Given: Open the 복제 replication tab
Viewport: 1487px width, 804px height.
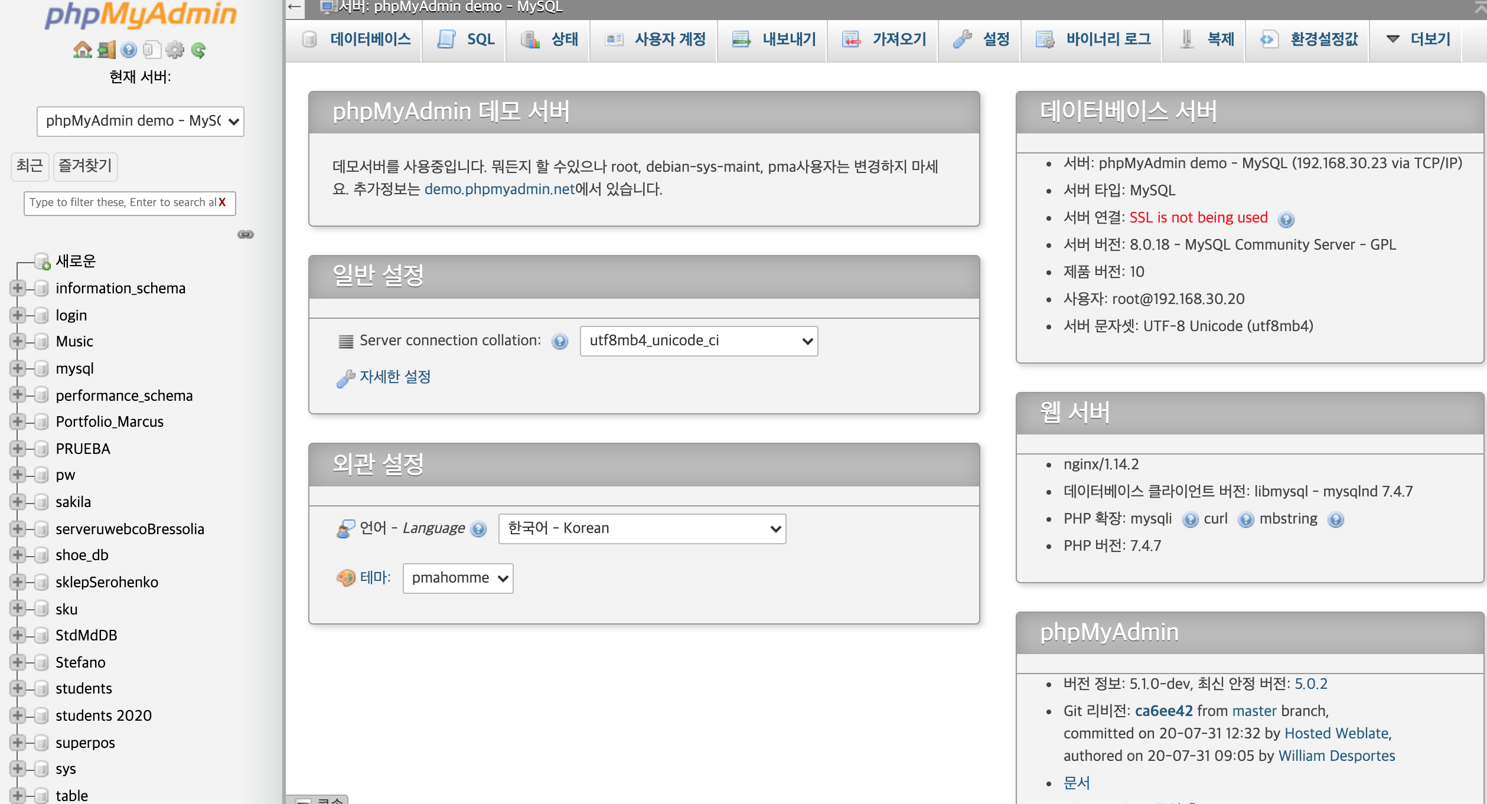Looking at the screenshot, I should click(1205, 40).
